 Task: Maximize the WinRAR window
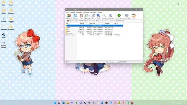pos(136,10)
